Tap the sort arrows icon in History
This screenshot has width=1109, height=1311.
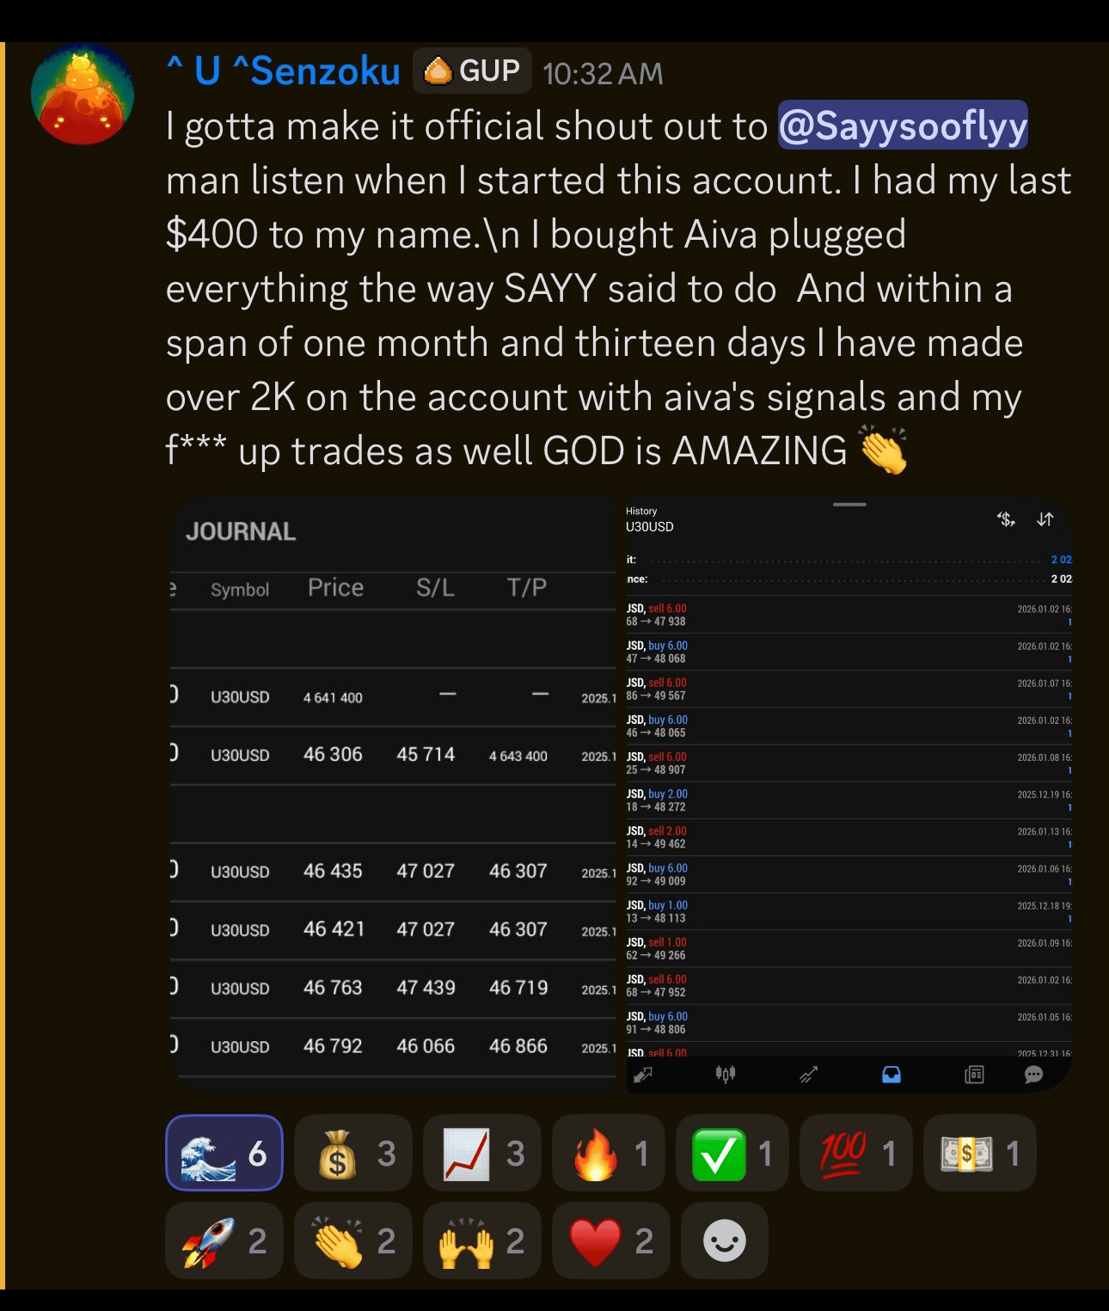[x=1045, y=519]
